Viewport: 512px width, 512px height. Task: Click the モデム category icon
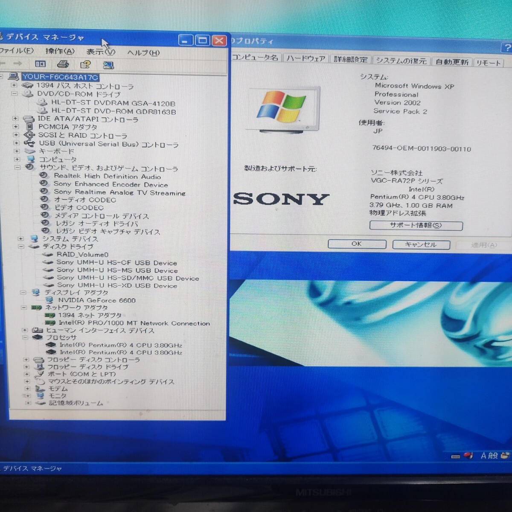pyautogui.click(x=40, y=389)
